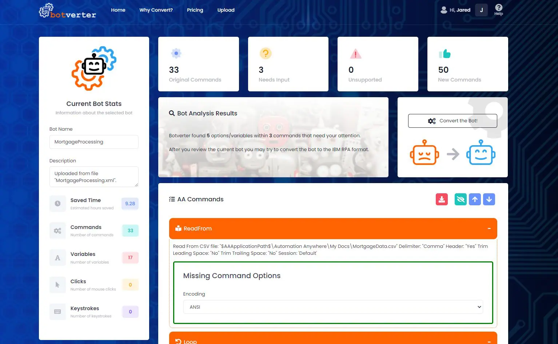558x344 pixels.
Task: Click the Hi, Jared greeting
Action: tap(460, 10)
